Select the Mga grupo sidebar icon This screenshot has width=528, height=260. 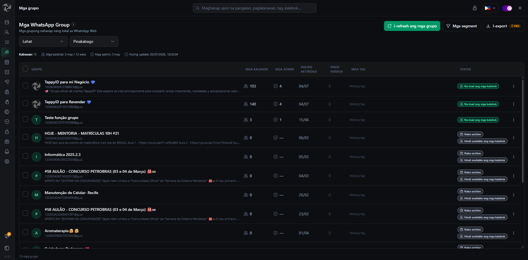7,52
